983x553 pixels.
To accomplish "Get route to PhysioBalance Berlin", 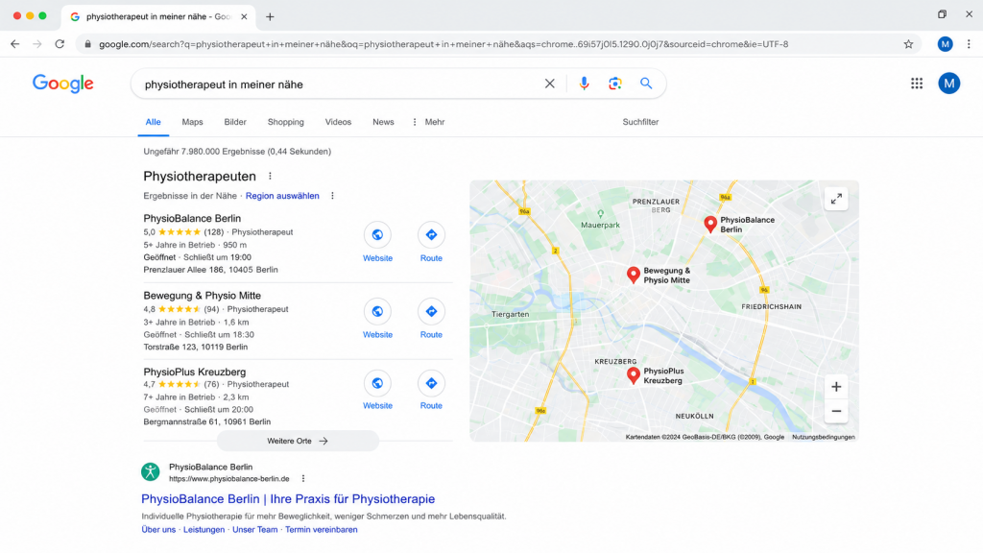I will (x=431, y=234).
